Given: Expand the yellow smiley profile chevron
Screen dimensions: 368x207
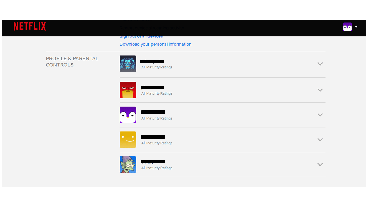Looking at the screenshot, I should click(x=320, y=140).
